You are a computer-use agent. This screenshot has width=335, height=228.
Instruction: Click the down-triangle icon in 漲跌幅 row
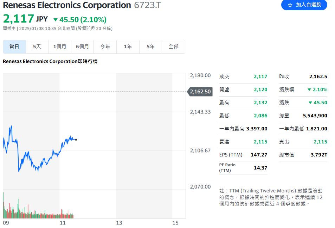(x=309, y=90)
